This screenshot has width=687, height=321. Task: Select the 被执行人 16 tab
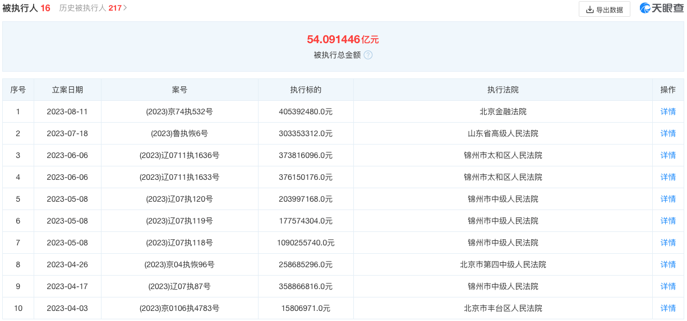coord(26,8)
